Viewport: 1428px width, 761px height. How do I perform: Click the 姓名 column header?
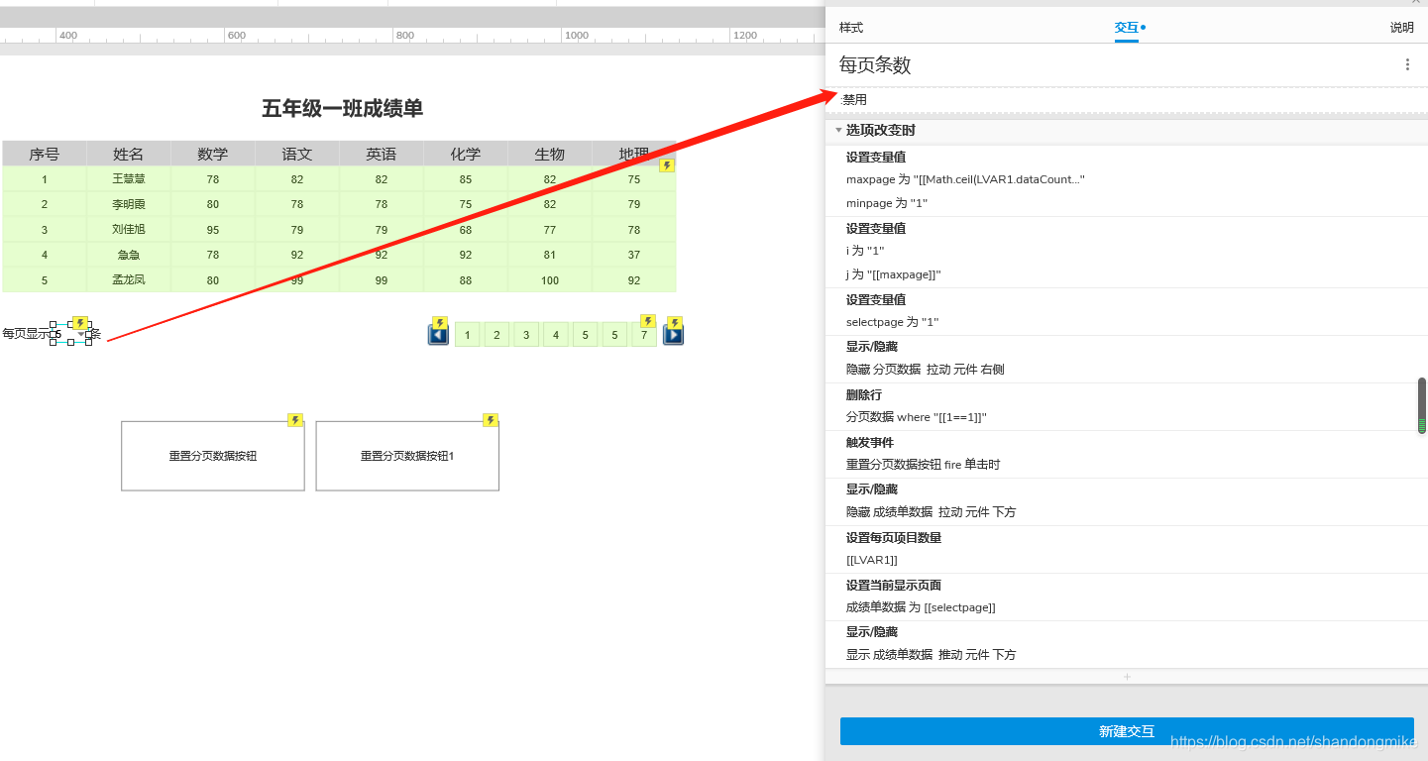[128, 154]
